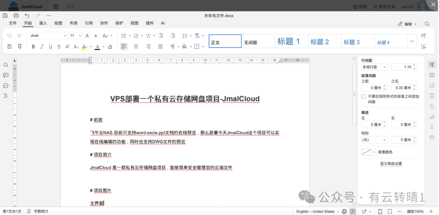Open the Comments panel icon in sidebar
This screenshot has width=439, height=215.
coord(6,75)
